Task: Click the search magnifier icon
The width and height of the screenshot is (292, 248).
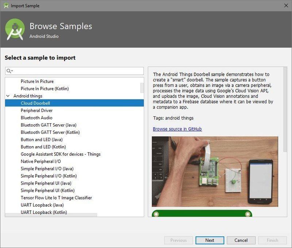Action: [8, 70]
